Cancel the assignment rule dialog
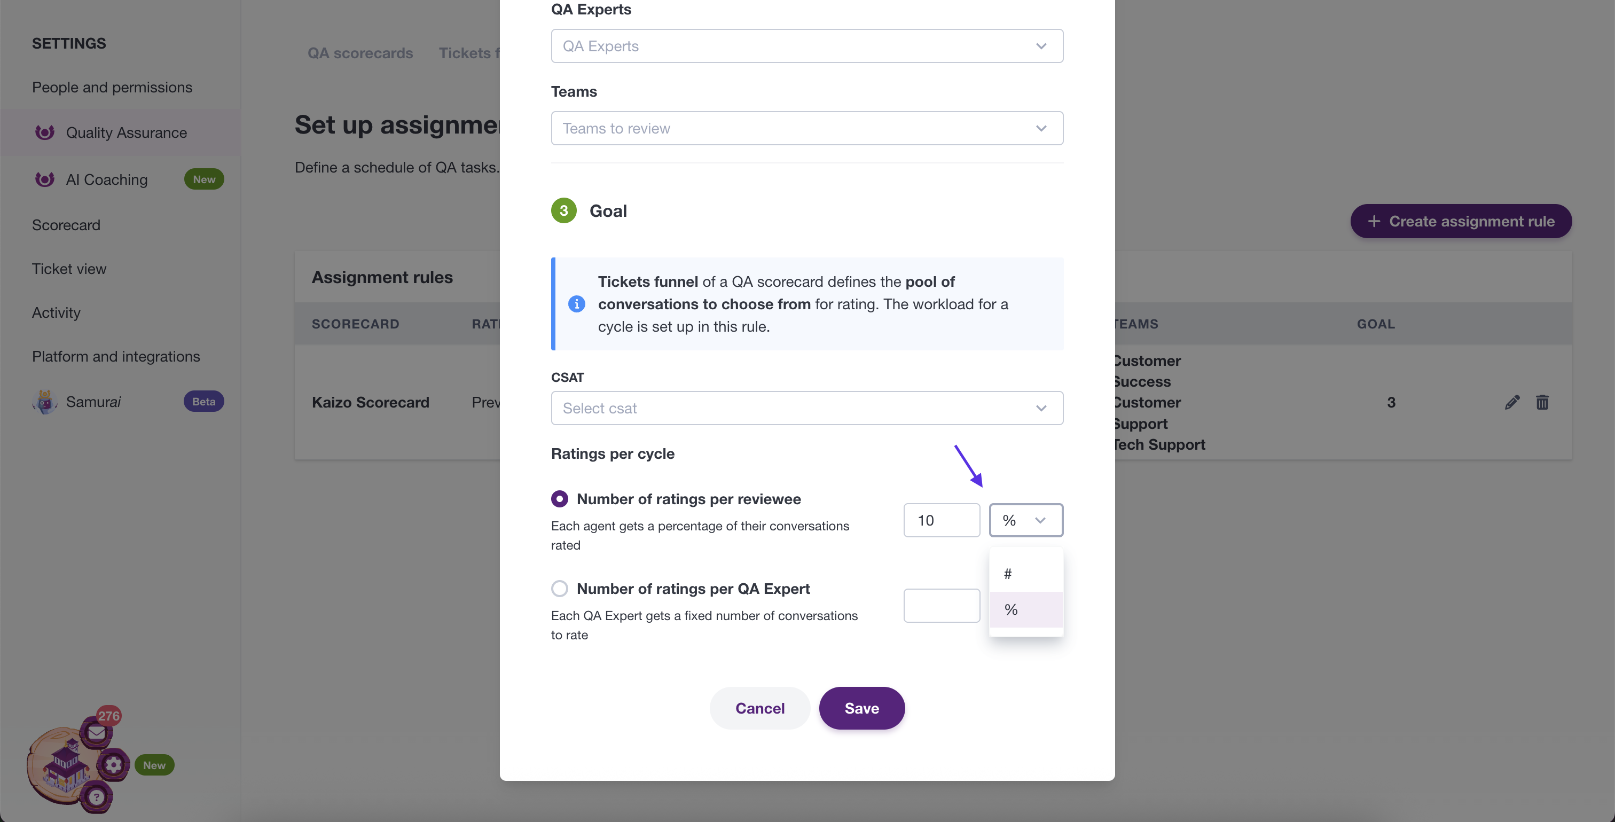 click(760, 708)
